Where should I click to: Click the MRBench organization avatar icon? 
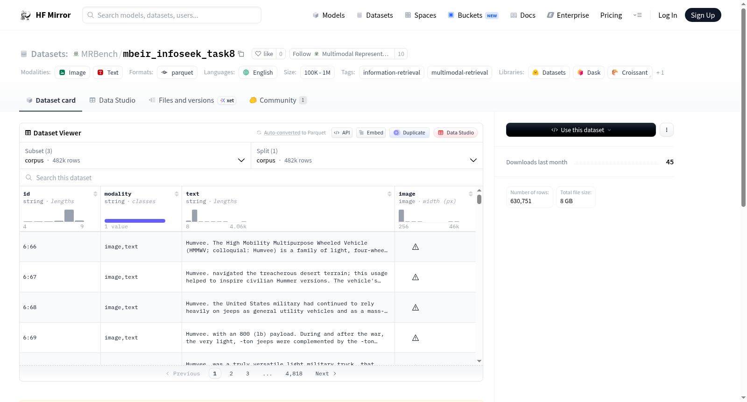(x=76, y=54)
